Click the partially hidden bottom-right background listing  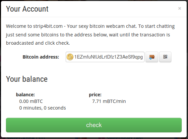point(125,138)
